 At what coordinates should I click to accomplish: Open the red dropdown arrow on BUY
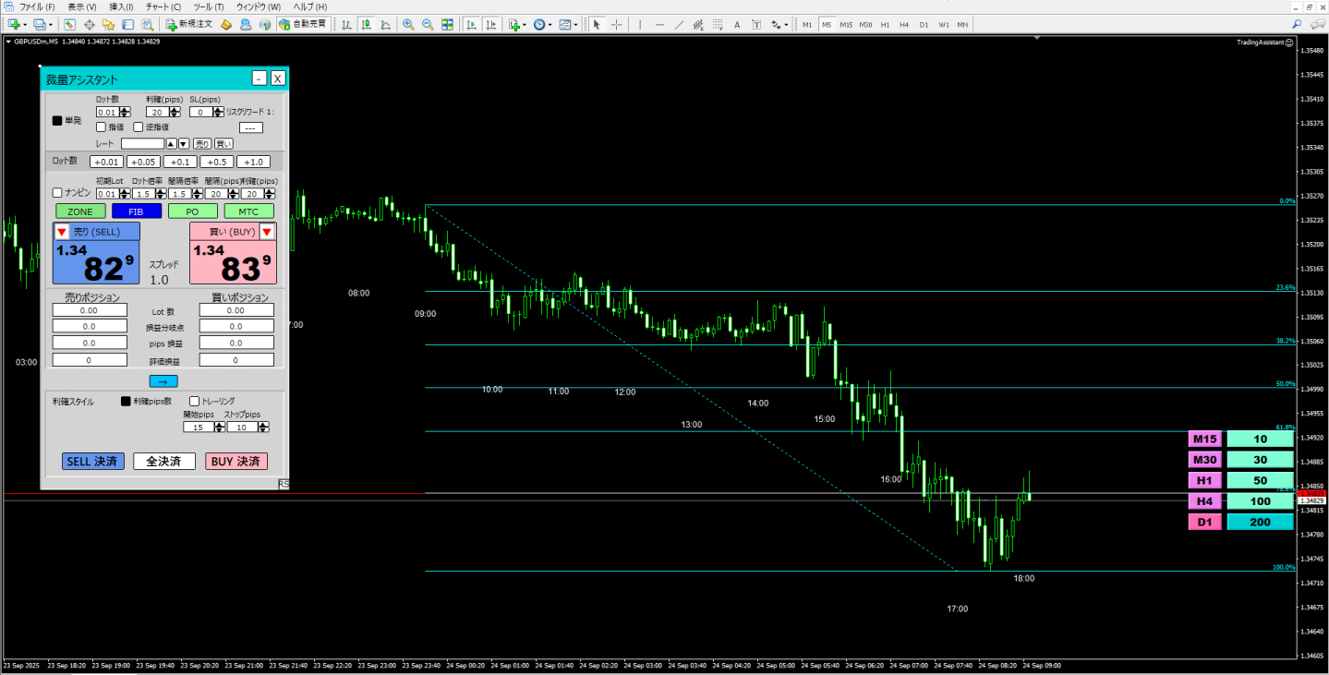(266, 231)
